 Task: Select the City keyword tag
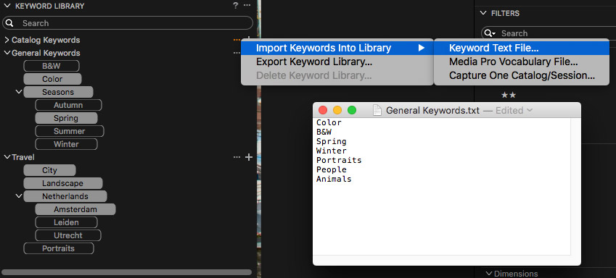point(50,170)
